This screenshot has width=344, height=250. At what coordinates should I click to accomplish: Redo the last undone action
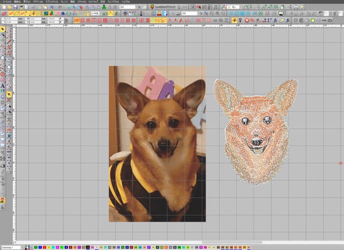[x=60, y=7]
